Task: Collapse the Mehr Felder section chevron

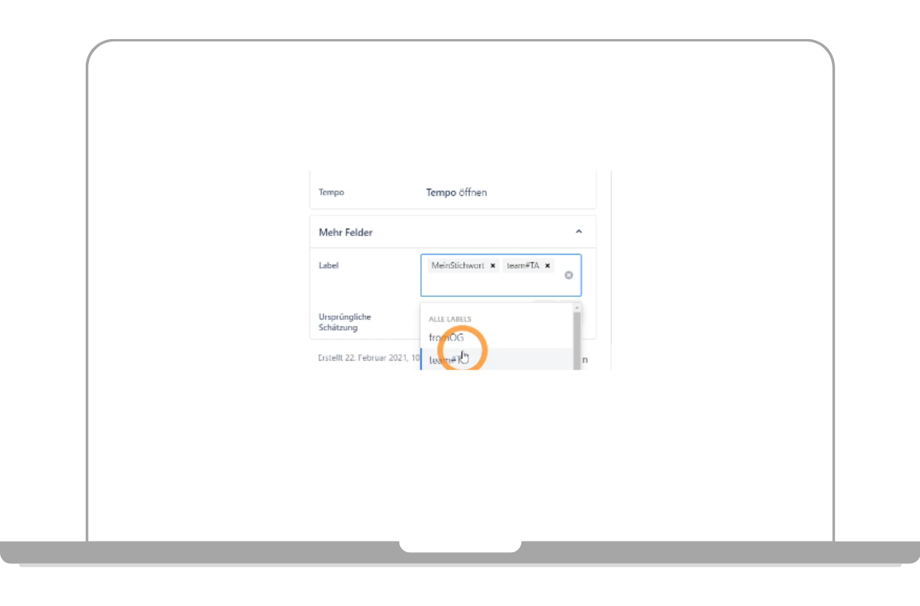Action: 579,232
